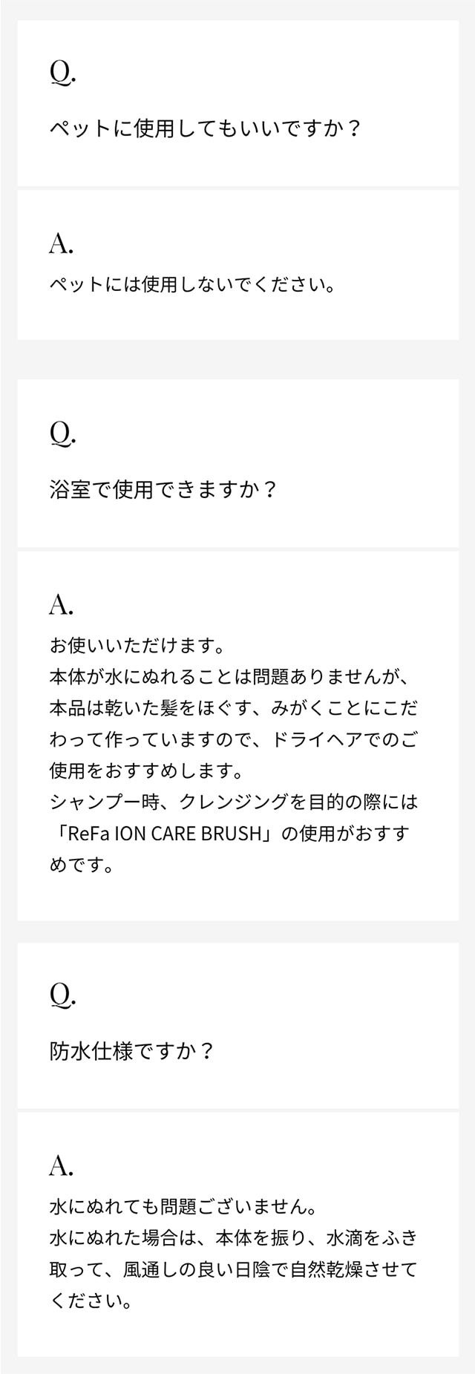Click the line starting 水にぬれた場合は
This screenshot has height=1374, width=475.
pos(233,1238)
